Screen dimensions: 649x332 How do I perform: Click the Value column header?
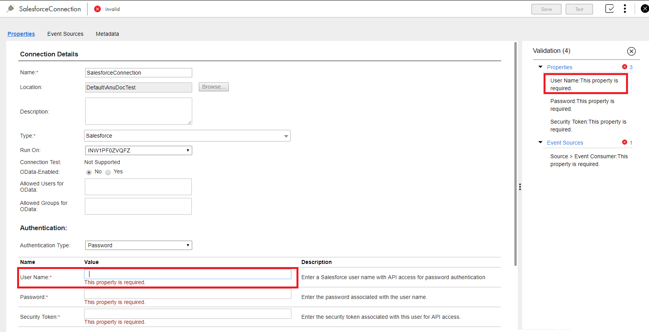tap(91, 262)
